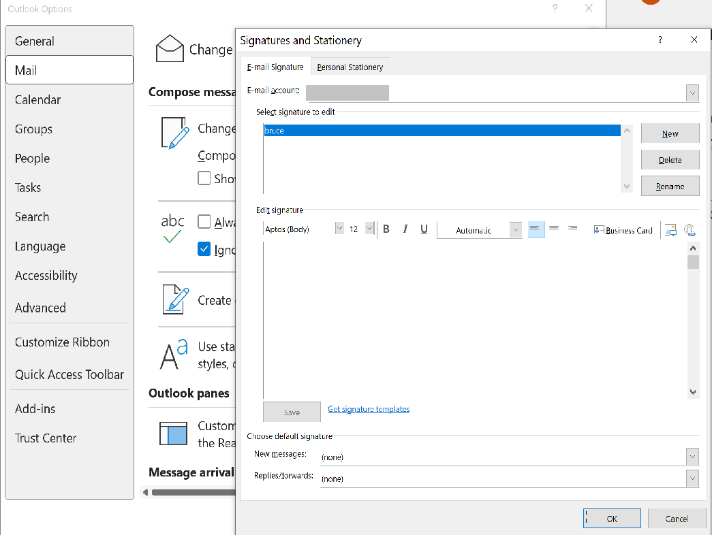Image resolution: width=712 pixels, height=535 pixels.
Task: Insert a Business Card into signature
Action: pos(623,230)
